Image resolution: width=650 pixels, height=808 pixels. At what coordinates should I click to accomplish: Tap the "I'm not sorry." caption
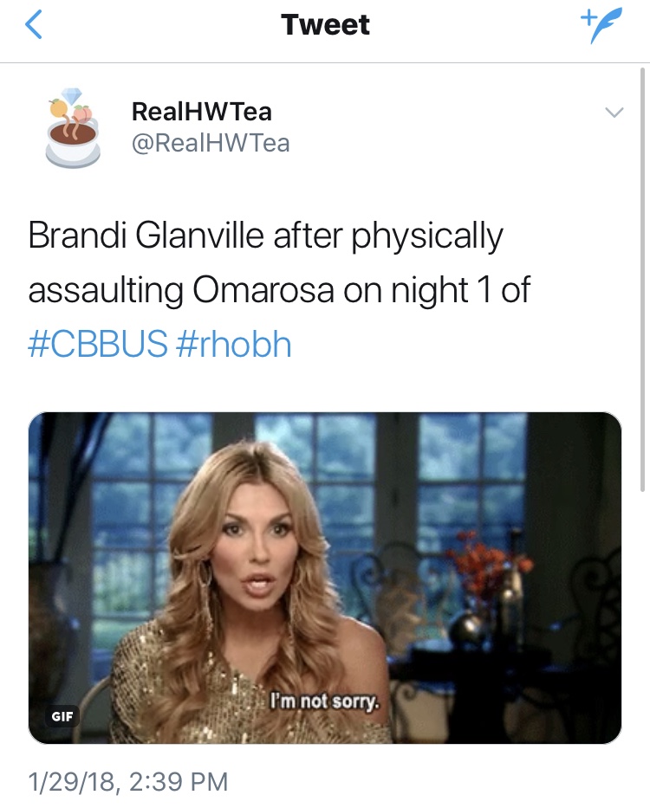(325, 701)
